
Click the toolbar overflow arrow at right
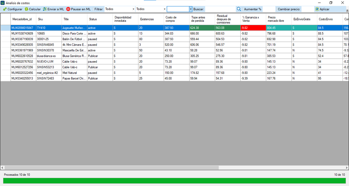347,11
